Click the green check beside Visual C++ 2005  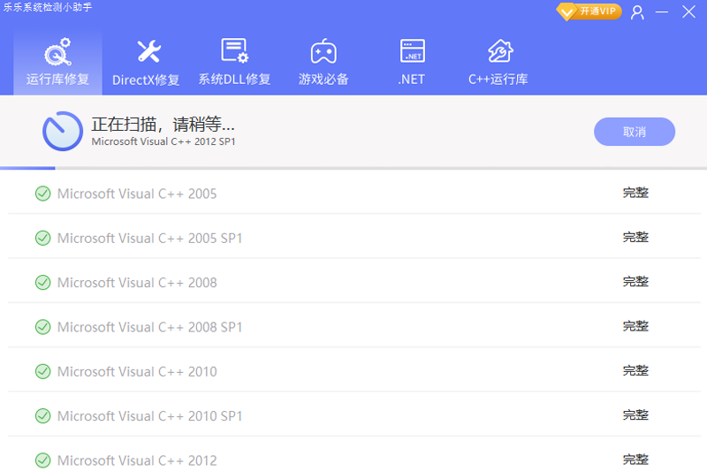click(42, 194)
